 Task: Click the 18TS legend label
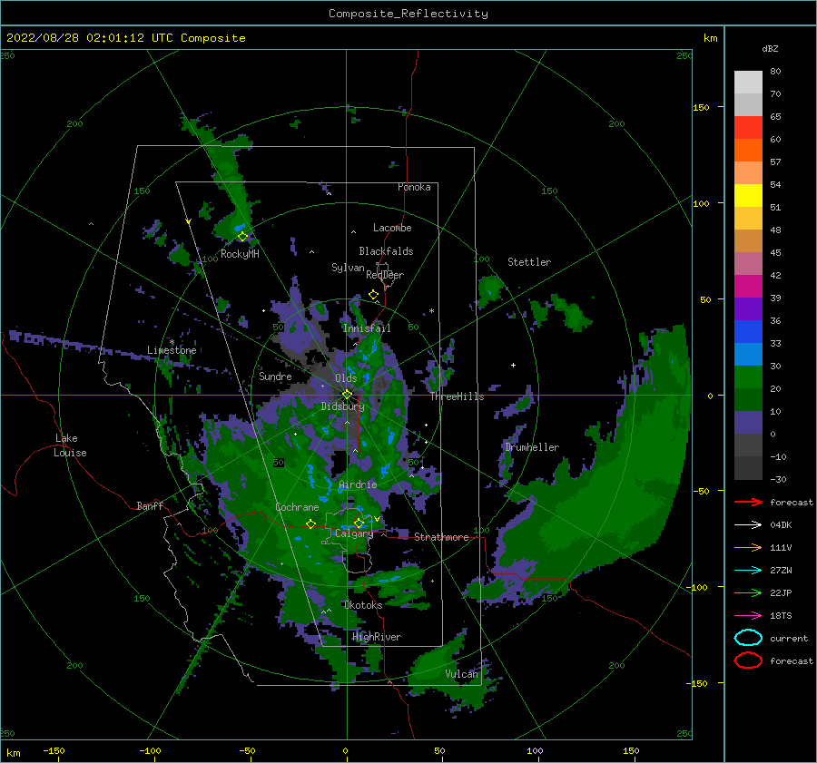click(x=781, y=615)
